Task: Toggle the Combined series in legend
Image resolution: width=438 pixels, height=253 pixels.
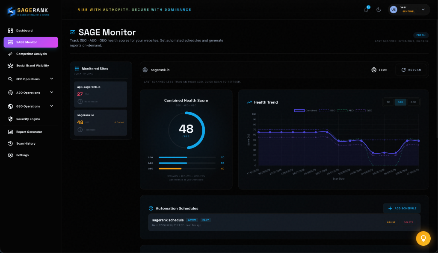Action: point(305,111)
